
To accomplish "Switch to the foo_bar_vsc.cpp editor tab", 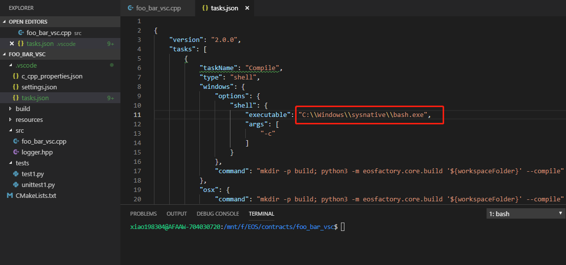I will coord(158,8).
